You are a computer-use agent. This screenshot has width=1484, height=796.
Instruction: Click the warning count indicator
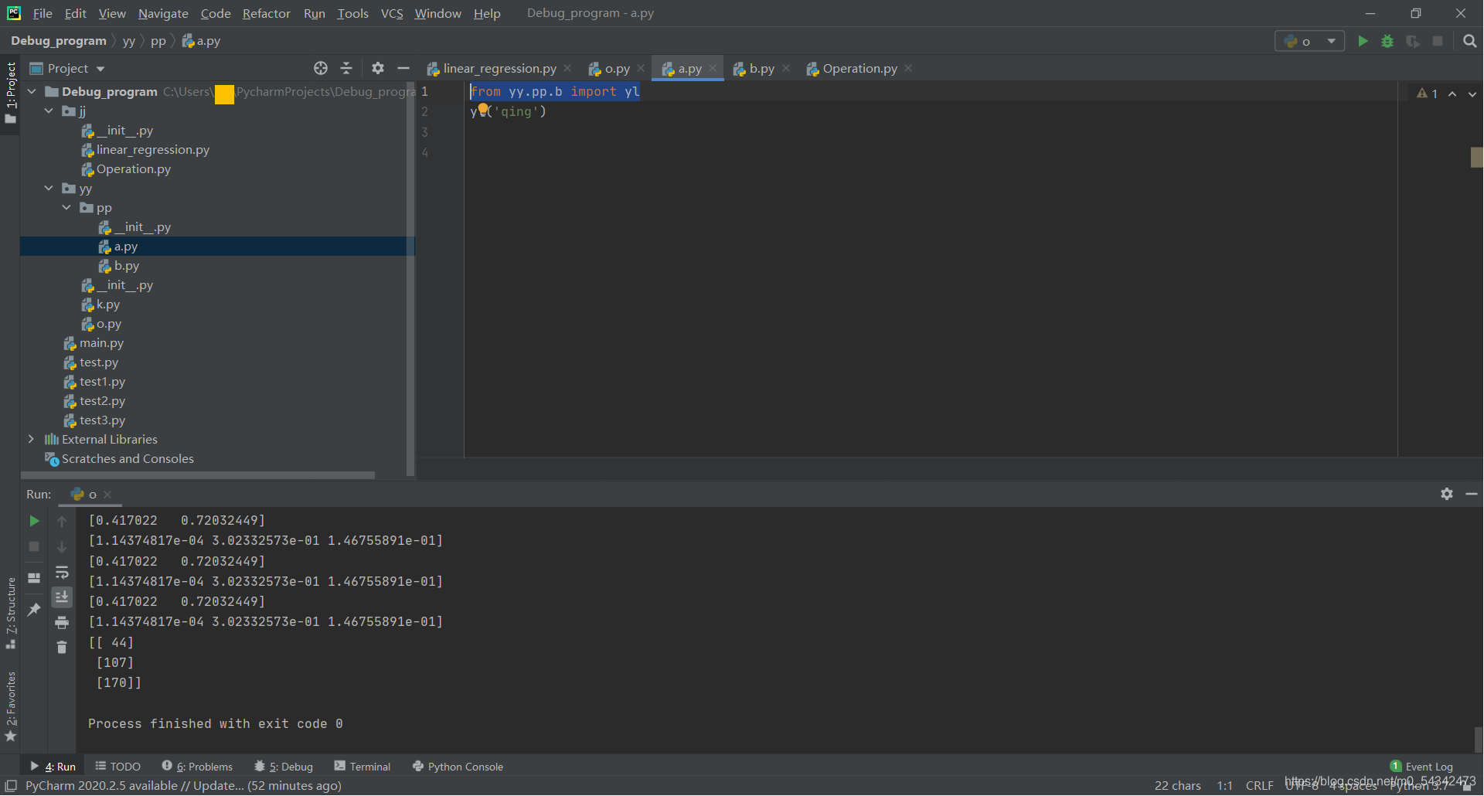coord(1428,94)
